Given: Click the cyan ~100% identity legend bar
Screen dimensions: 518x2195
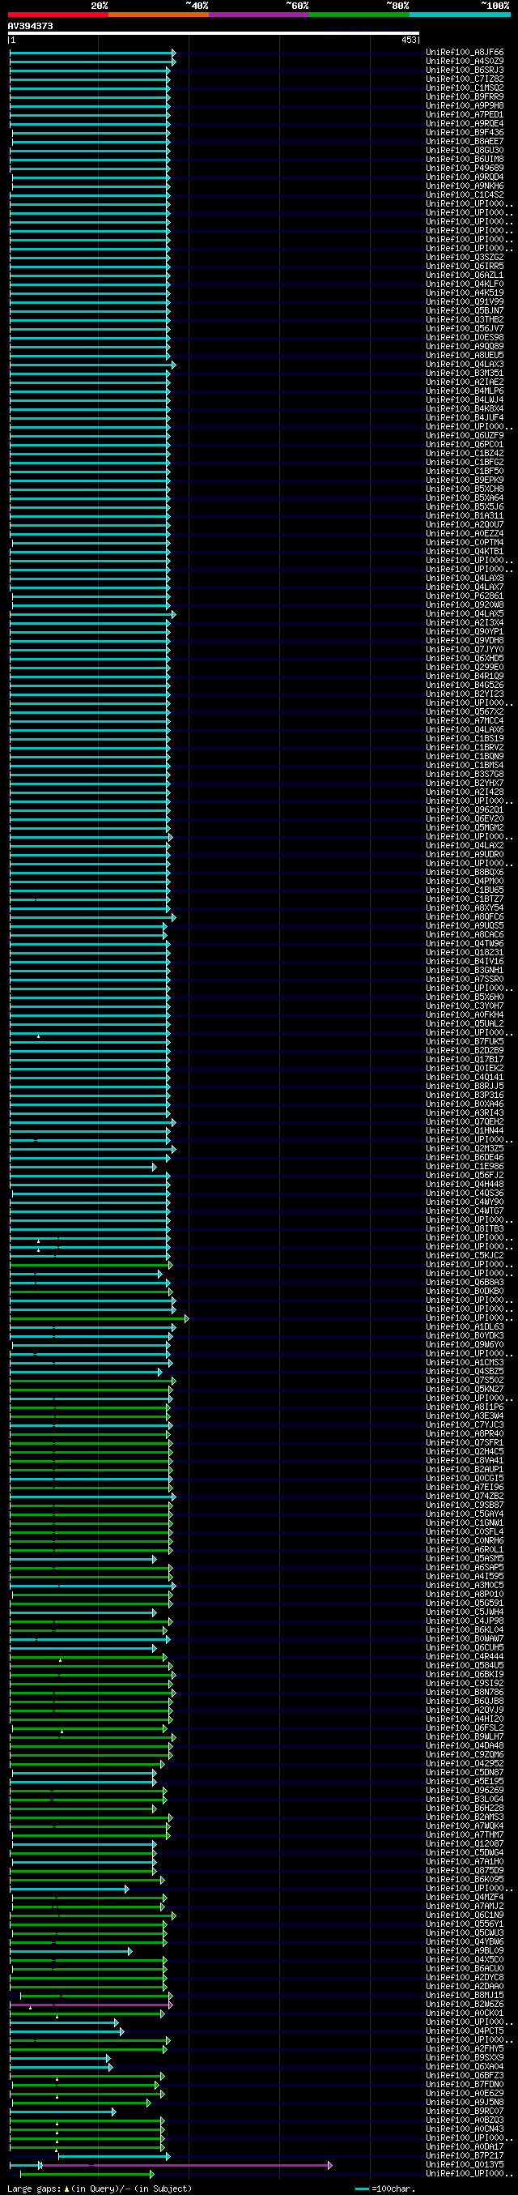Looking at the screenshot, I should [459, 15].
